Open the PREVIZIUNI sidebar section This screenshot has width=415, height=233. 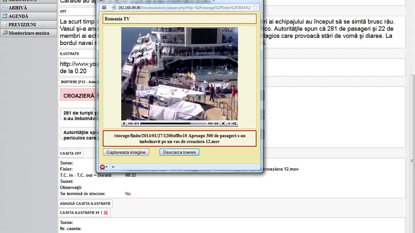pos(29,24)
